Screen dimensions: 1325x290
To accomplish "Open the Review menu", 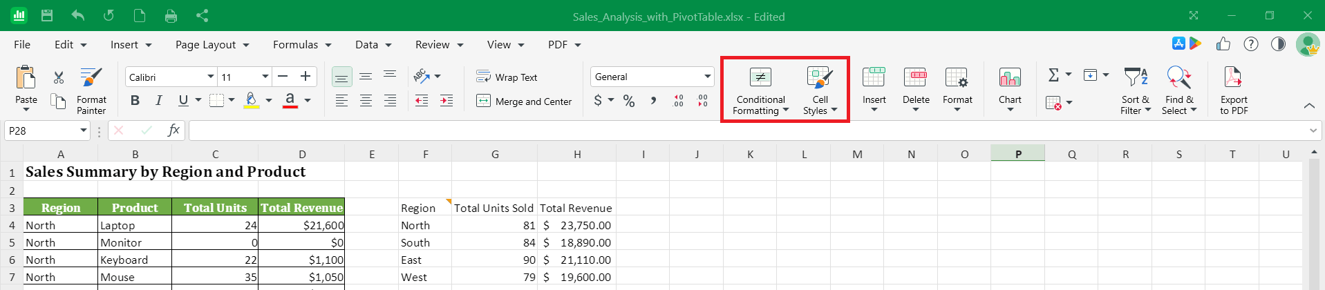I will coord(439,44).
